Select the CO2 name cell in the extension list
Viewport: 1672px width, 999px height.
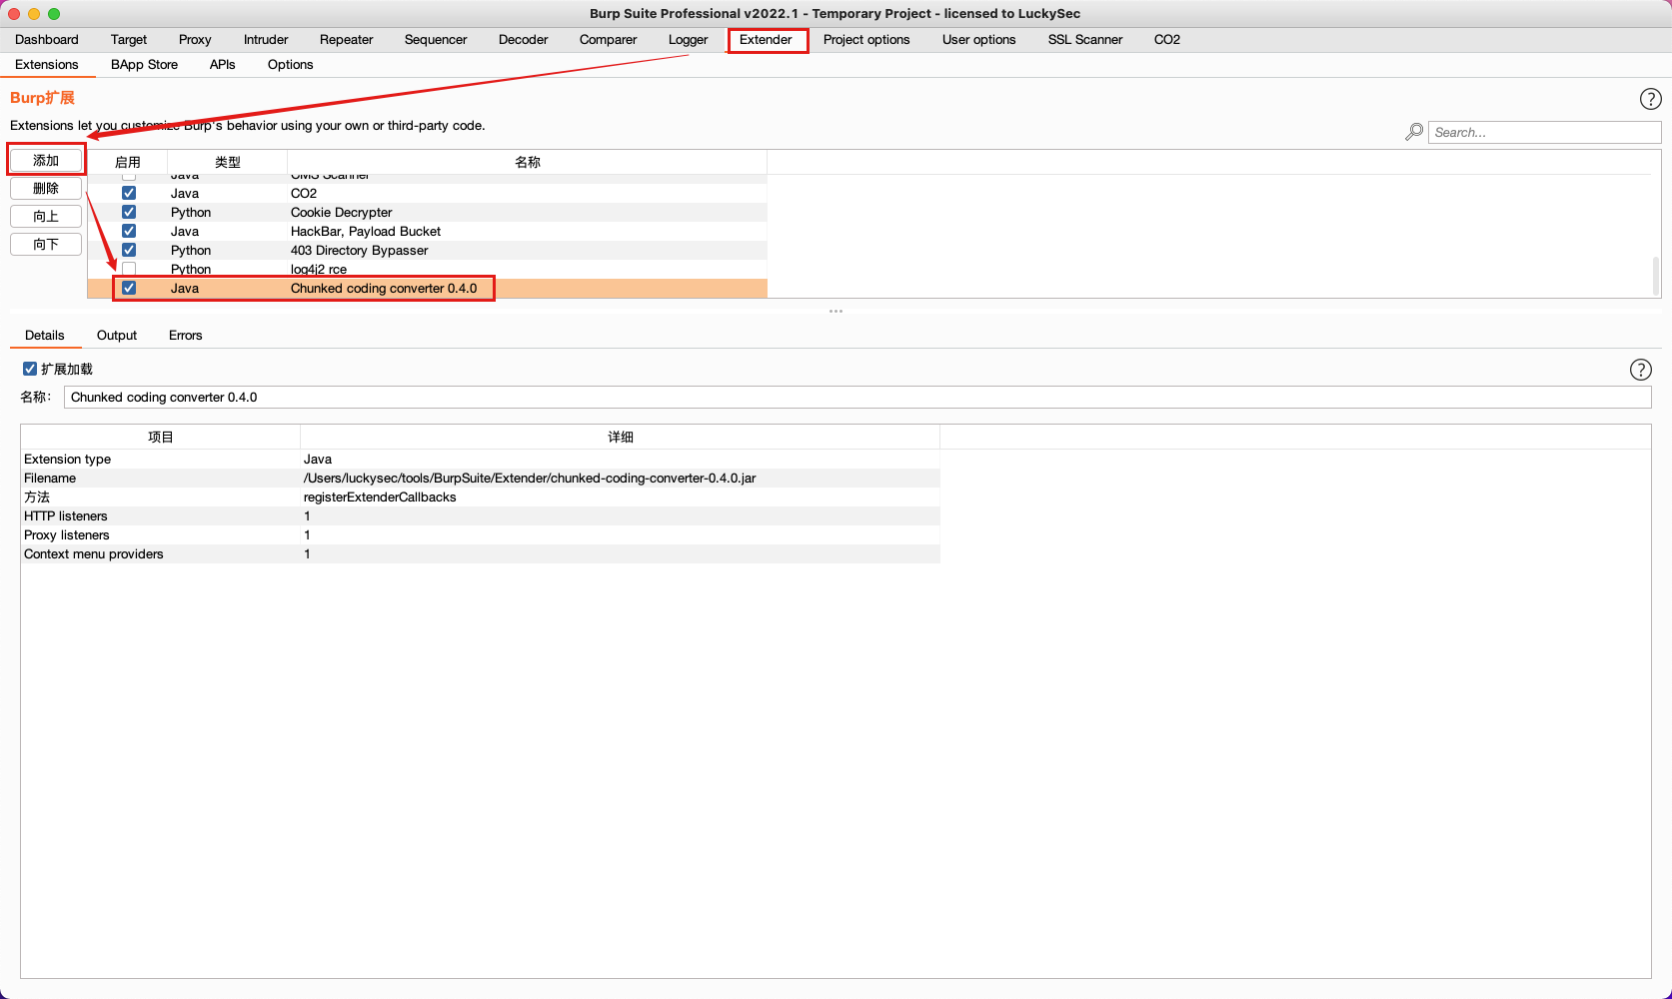[x=304, y=193]
